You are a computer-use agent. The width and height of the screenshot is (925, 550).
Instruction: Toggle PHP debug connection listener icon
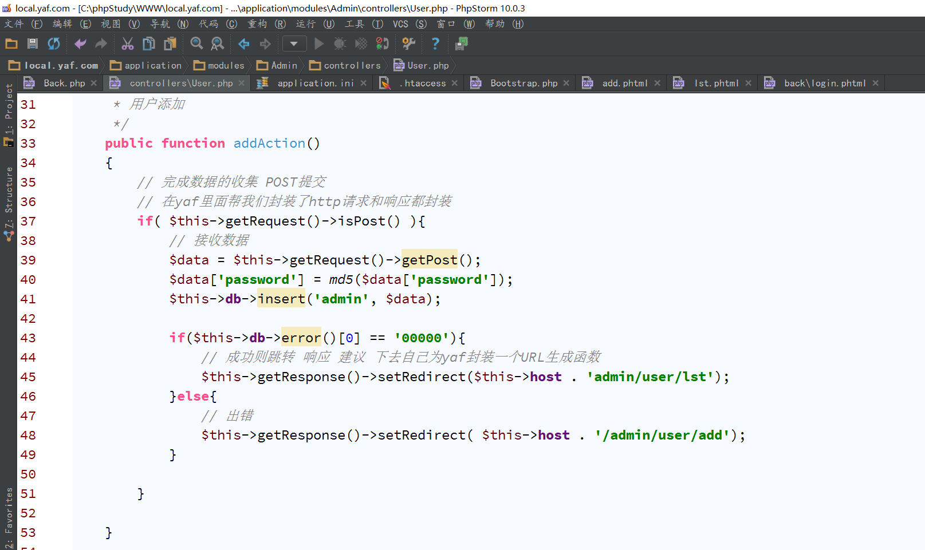click(382, 43)
